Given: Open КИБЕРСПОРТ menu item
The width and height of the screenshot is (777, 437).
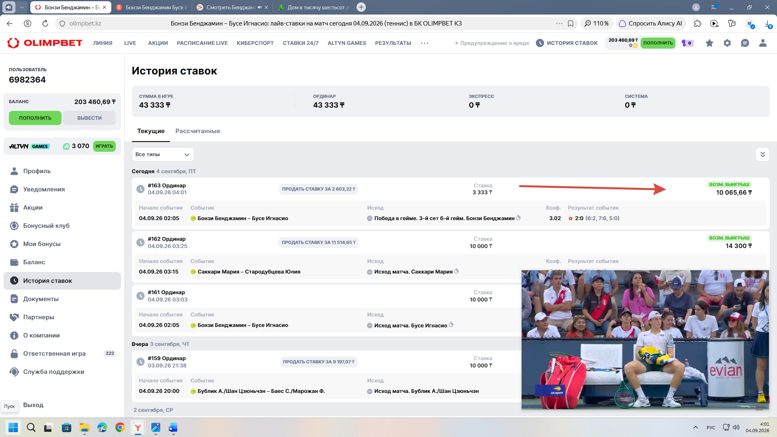Looking at the screenshot, I should click(x=255, y=43).
